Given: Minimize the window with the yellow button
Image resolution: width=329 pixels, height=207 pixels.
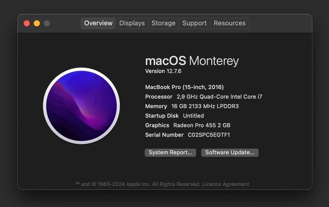Looking at the screenshot, I should point(37,23).
